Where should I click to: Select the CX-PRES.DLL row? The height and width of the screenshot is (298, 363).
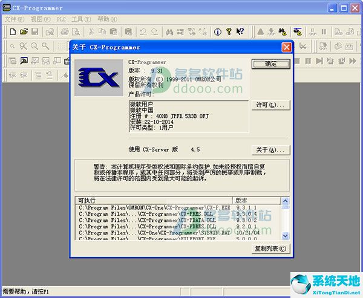178,214
